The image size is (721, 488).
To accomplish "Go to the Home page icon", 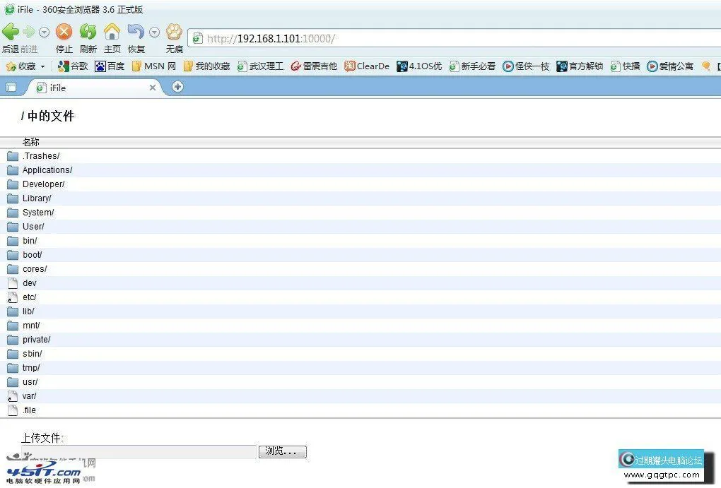I will click(112, 32).
